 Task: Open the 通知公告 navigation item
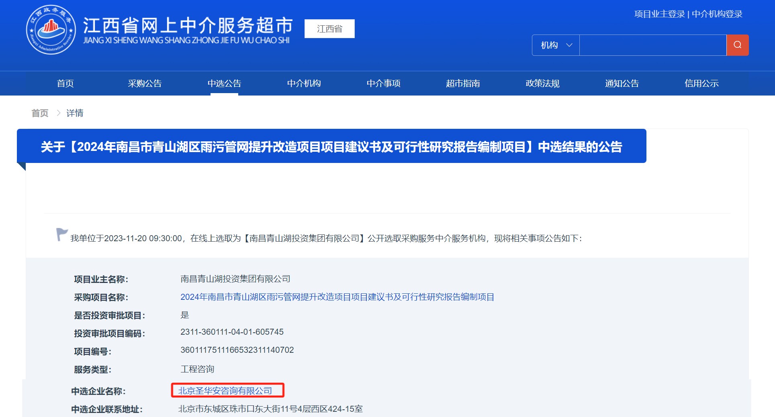[x=622, y=83]
